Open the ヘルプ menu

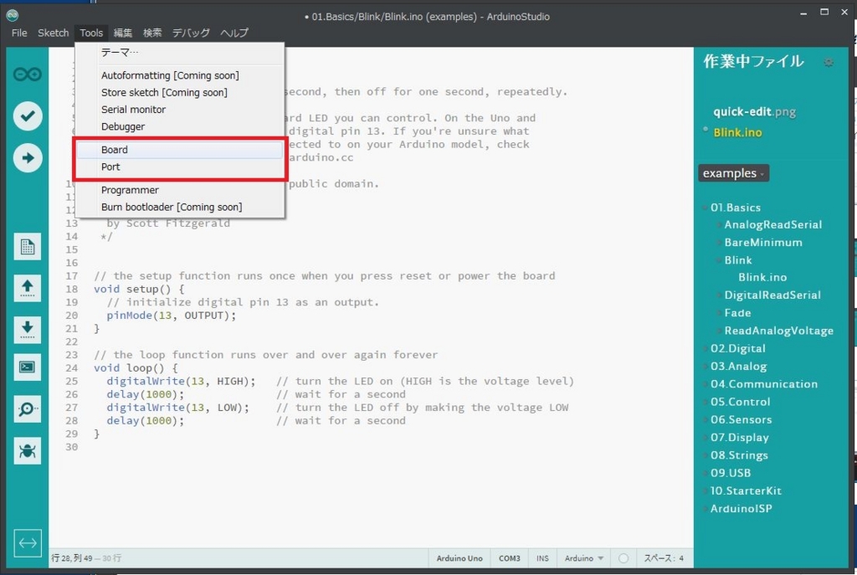pos(234,33)
